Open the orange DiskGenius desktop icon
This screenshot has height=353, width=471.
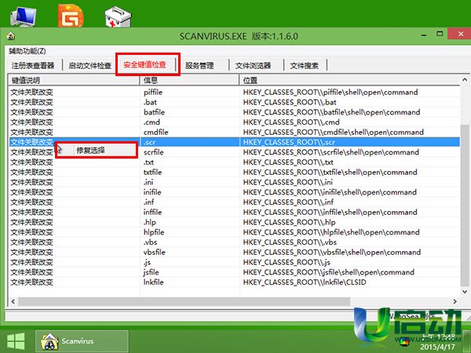point(71,16)
